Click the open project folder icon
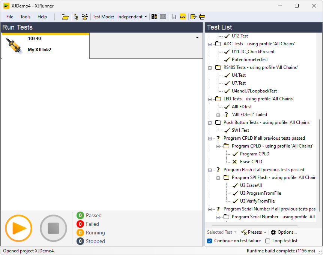The width and height of the screenshot is (323, 255). click(x=65, y=17)
